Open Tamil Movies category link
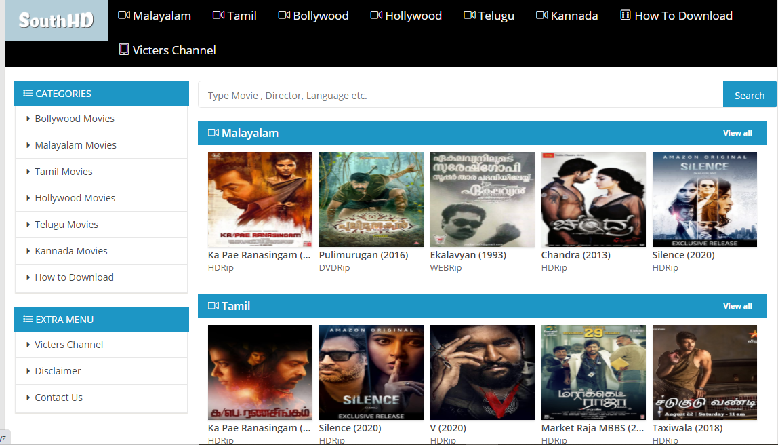The width and height of the screenshot is (778, 445). 64,172
